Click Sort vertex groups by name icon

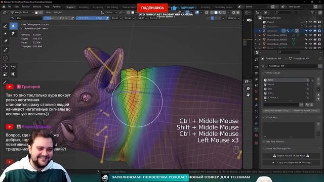point(307,105)
